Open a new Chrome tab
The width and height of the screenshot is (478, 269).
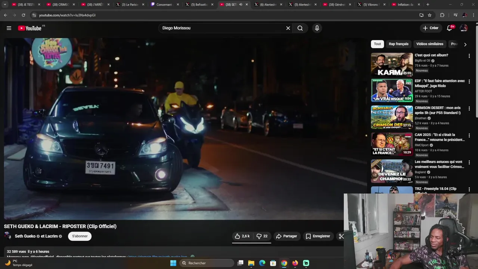click(x=428, y=4)
